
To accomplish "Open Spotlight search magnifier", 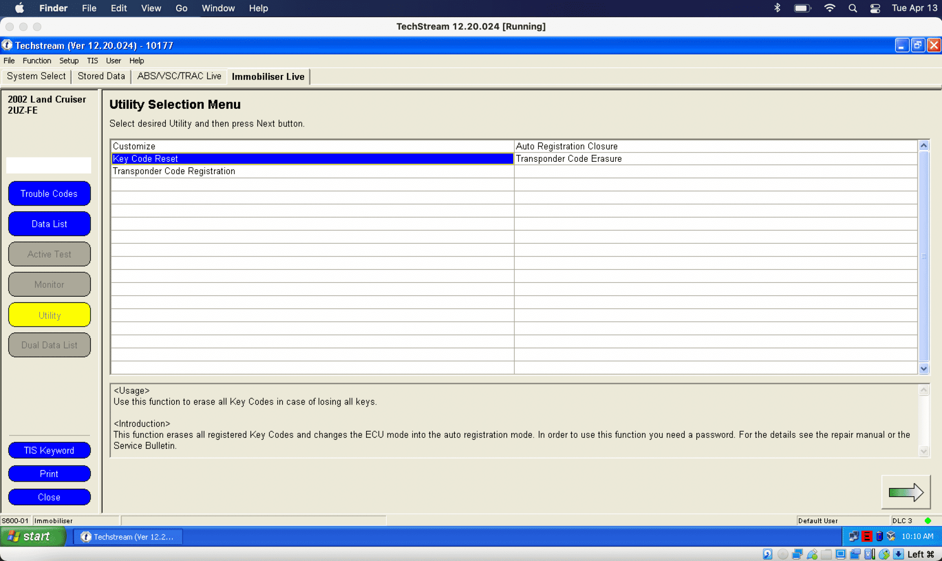I will tap(853, 8).
